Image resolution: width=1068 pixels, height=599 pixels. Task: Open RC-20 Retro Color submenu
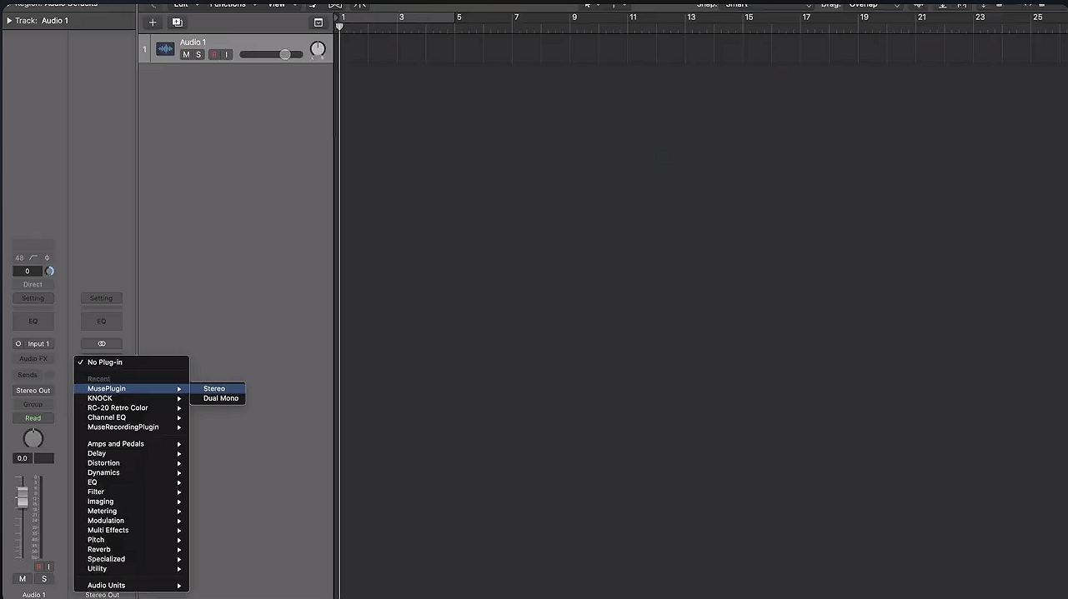click(x=132, y=408)
